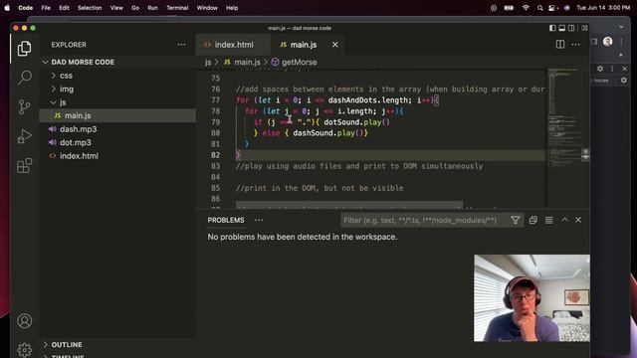This screenshot has width=637, height=358.
Task: Open the Code application menu
Action: 26,8
